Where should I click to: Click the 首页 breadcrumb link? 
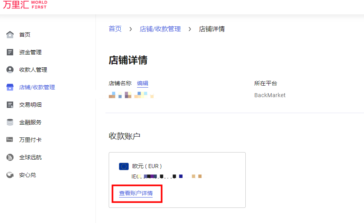point(115,29)
